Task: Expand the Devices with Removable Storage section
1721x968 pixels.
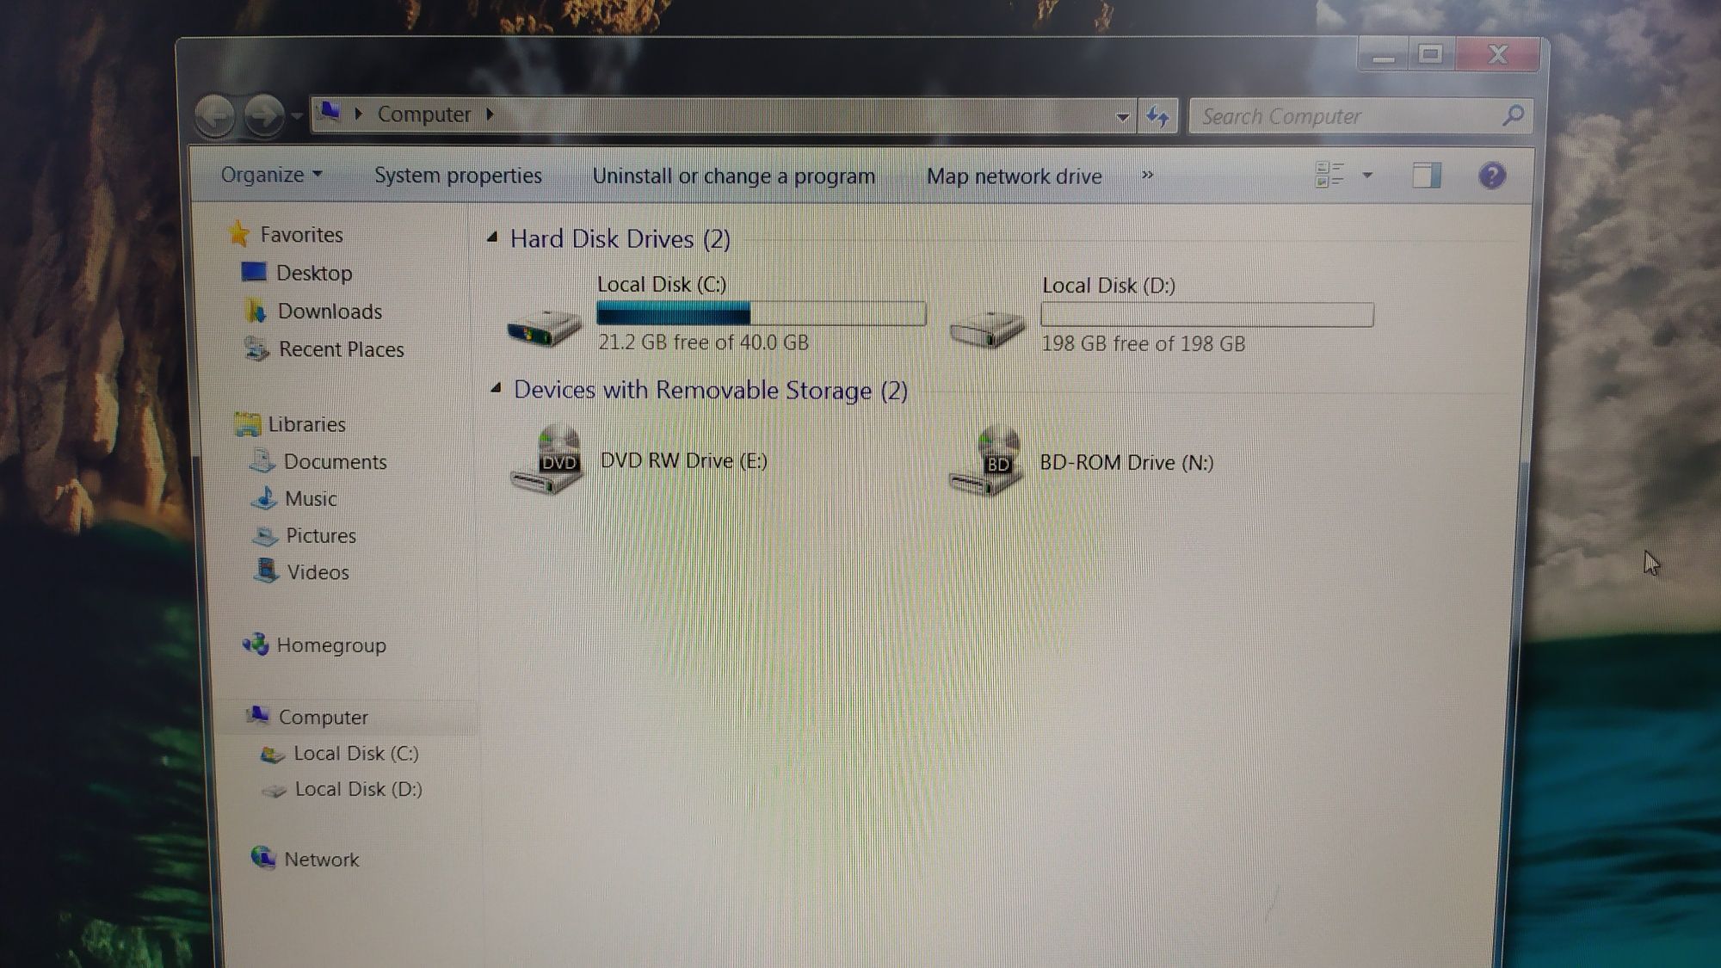Action: [496, 390]
